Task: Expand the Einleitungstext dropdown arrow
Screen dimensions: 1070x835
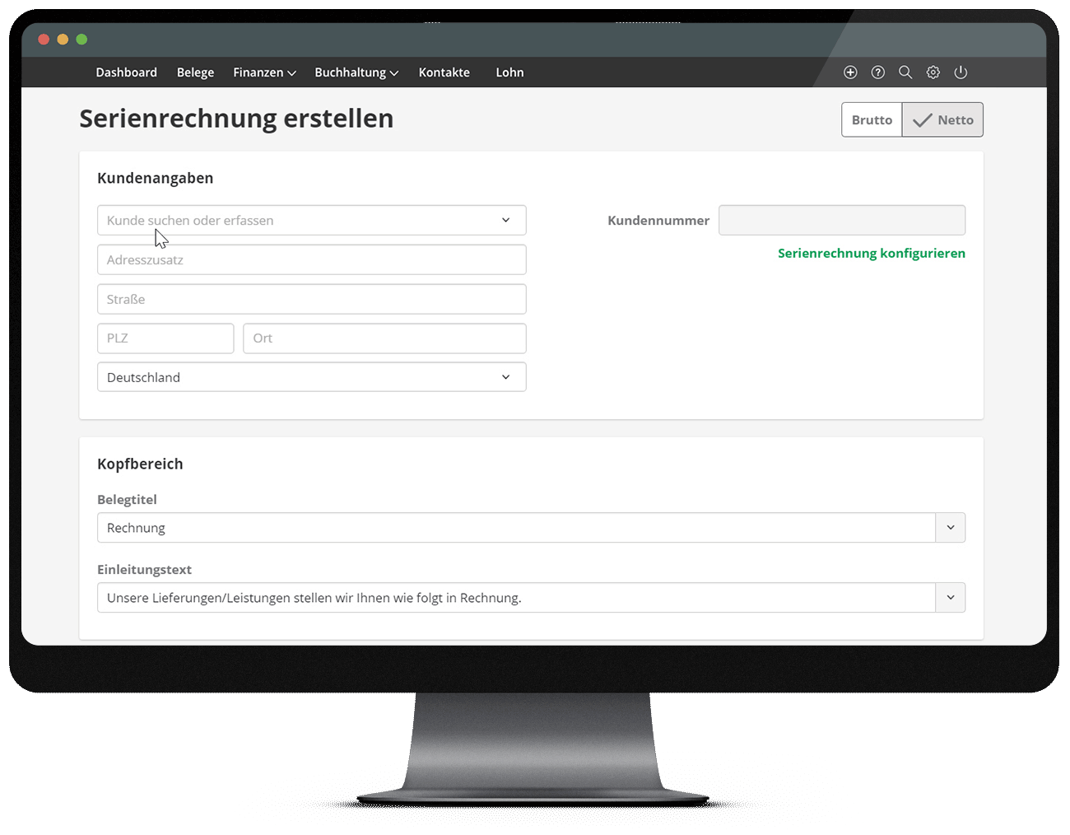Action: [x=951, y=598]
